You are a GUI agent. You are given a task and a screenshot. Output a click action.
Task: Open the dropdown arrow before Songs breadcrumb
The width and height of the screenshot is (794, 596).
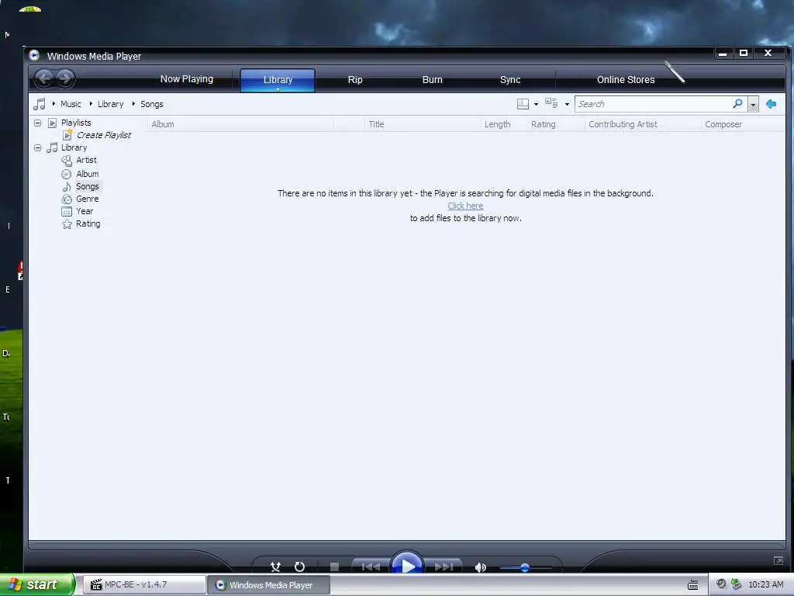tap(133, 104)
